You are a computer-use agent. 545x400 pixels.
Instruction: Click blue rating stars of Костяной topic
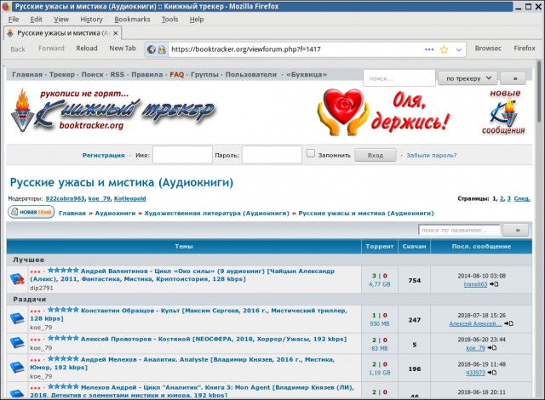63,338
